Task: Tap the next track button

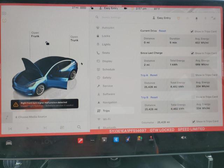Action: [x=45, y=128]
